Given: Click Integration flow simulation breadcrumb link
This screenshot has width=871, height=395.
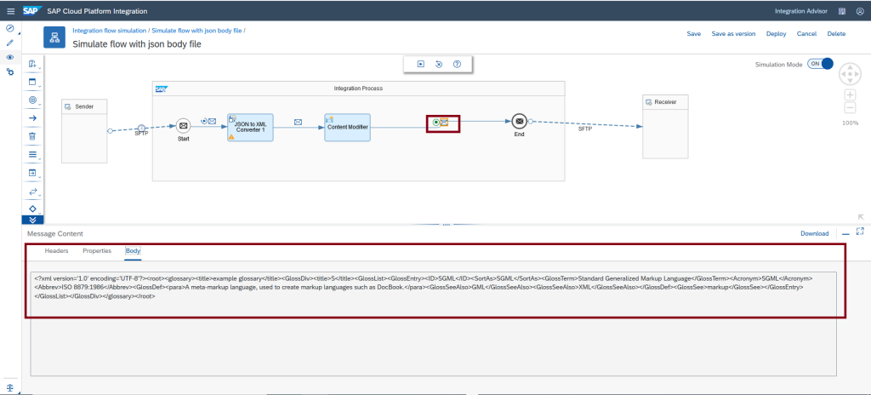Looking at the screenshot, I should [110, 31].
